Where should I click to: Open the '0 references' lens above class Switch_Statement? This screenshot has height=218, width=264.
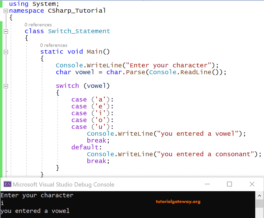pyautogui.click(x=38, y=25)
